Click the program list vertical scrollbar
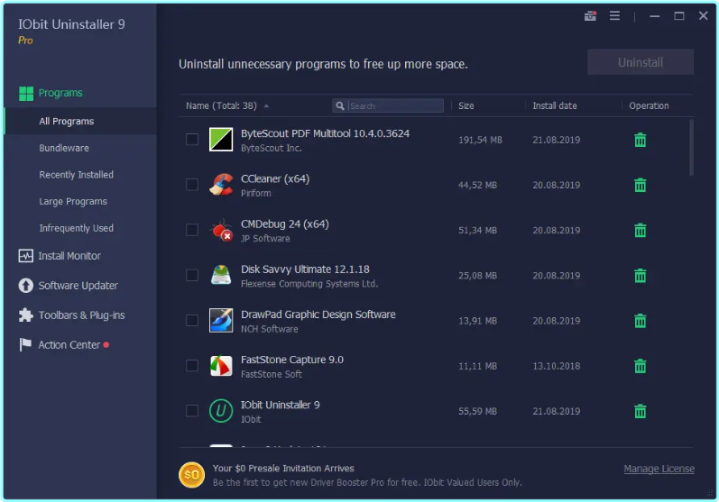The width and height of the screenshot is (719, 502). click(691, 148)
